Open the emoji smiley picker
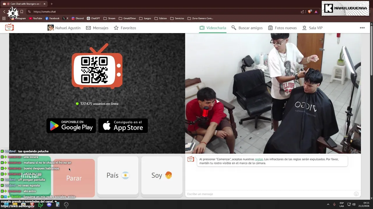This screenshot has width=373, height=209. click(356, 194)
